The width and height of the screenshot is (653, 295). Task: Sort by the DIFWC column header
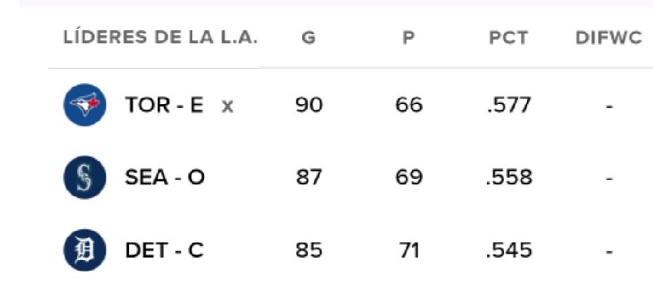click(609, 38)
